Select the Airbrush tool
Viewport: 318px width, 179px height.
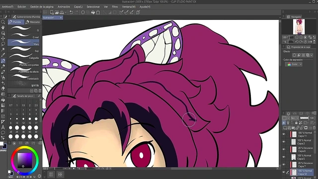tap(3, 78)
